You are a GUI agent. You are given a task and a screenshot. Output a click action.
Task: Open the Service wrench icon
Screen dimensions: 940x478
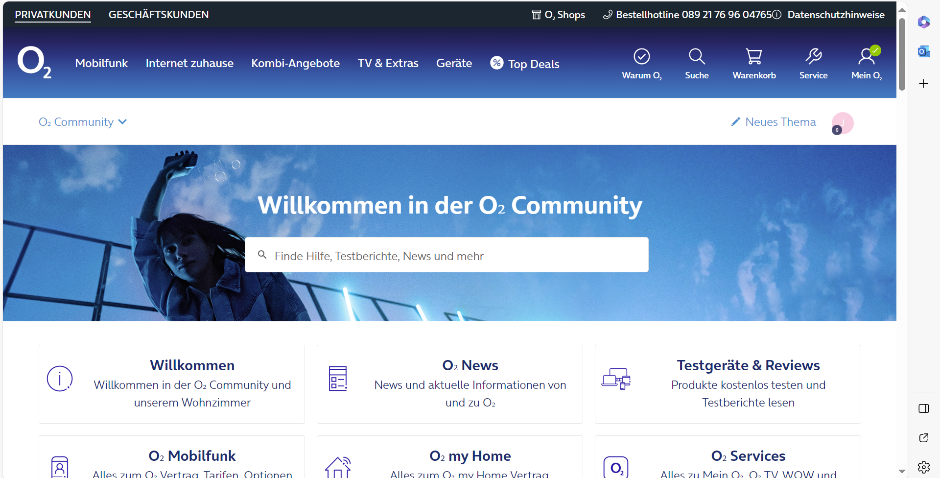click(x=813, y=56)
